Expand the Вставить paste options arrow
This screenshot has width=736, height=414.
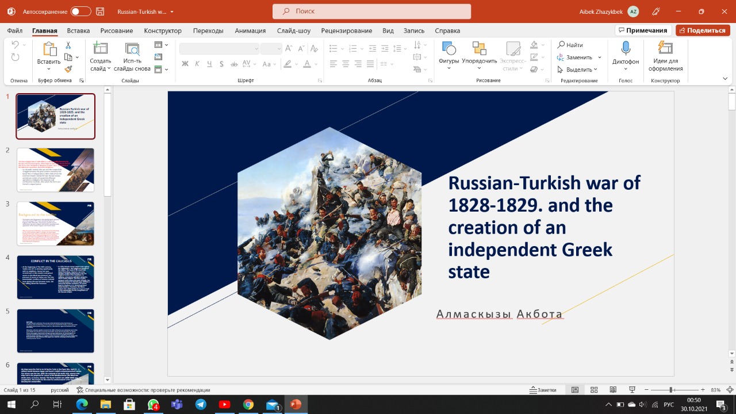[x=49, y=70]
